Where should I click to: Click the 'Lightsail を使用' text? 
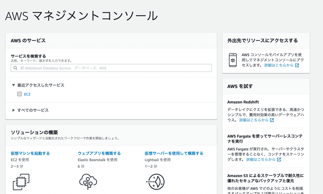point(157,160)
